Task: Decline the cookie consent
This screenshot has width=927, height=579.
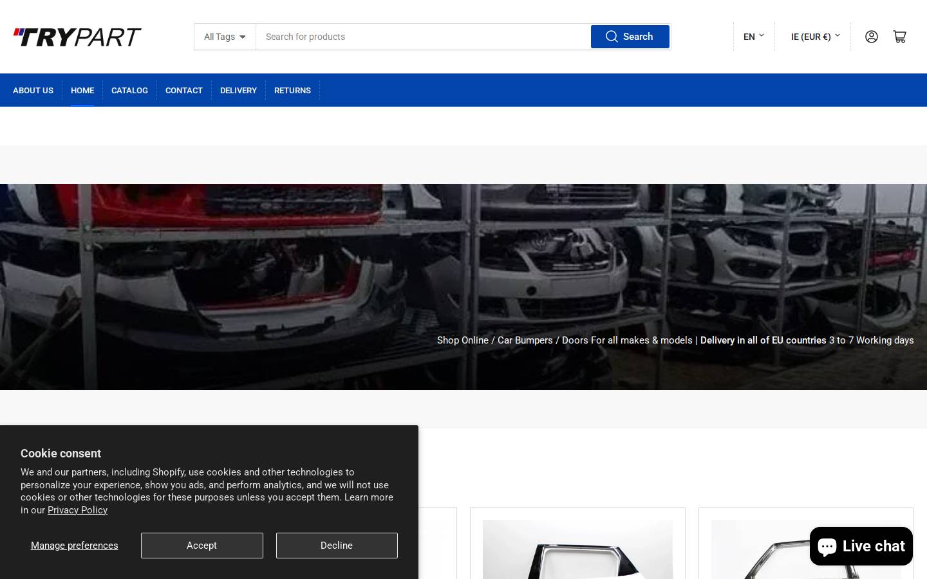Action: tap(337, 546)
